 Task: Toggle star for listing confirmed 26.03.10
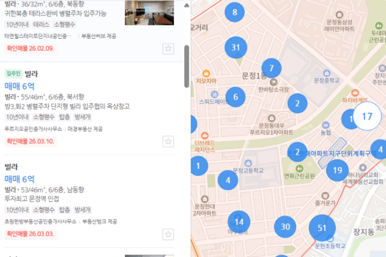[x=168, y=141]
